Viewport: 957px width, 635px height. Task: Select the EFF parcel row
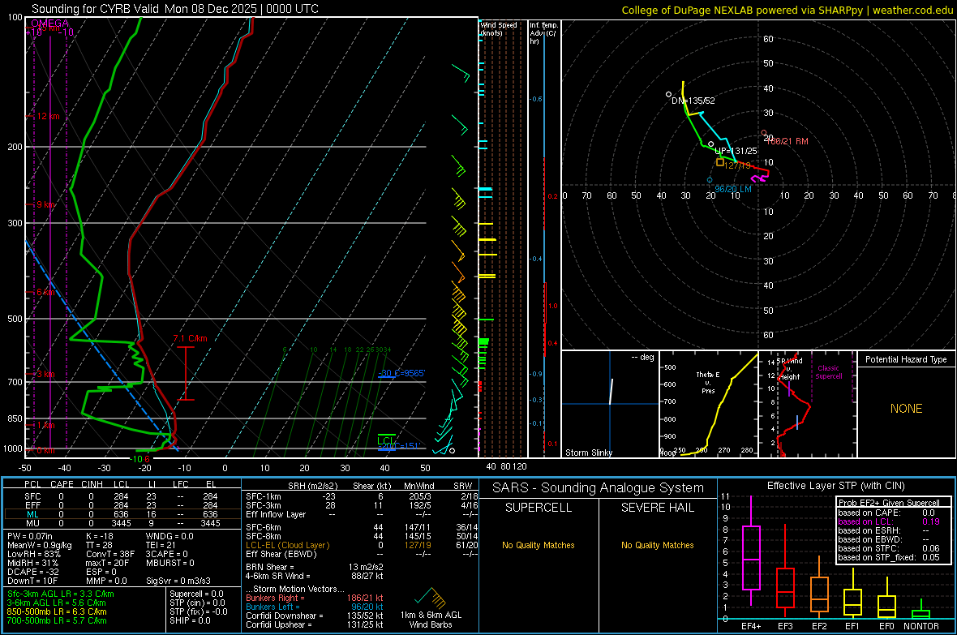[x=122, y=505]
